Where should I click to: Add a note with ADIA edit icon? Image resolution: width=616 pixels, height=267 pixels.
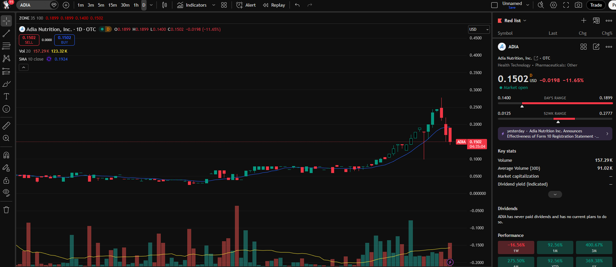click(x=596, y=47)
